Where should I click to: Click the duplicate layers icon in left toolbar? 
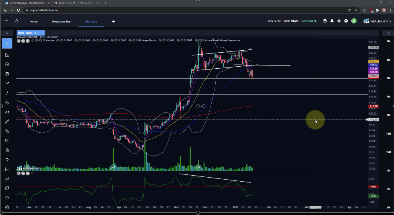(7, 188)
